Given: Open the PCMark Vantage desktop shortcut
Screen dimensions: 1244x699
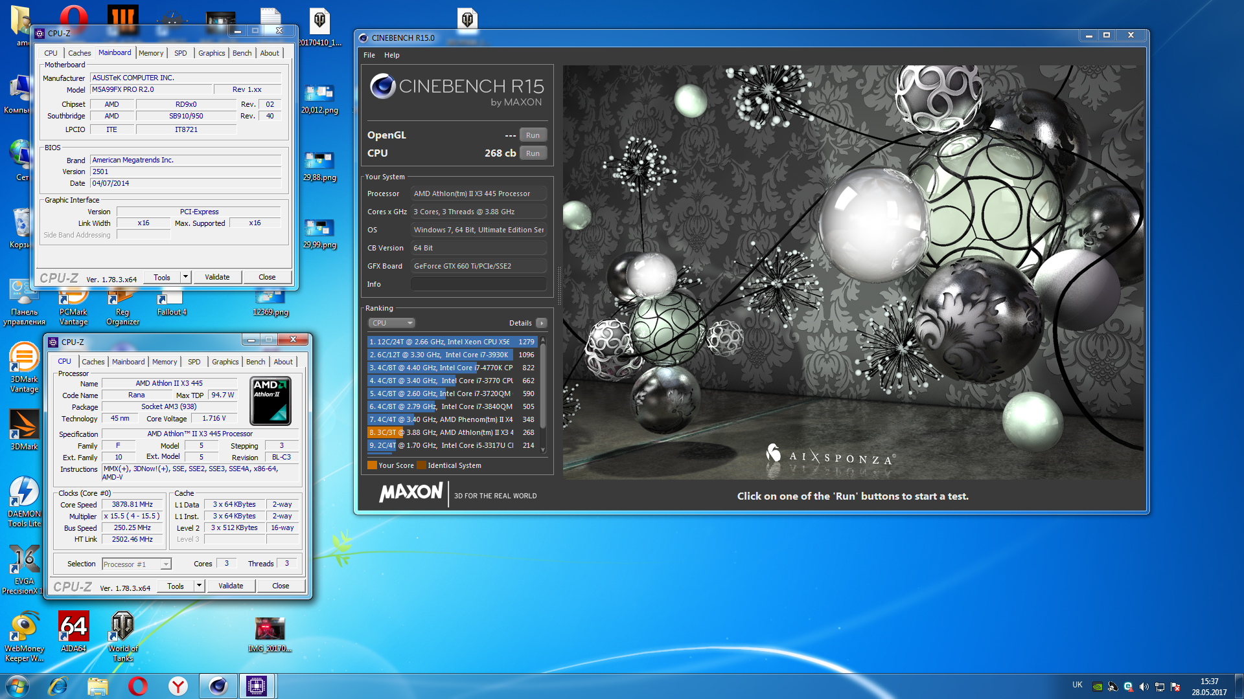Looking at the screenshot, I should [73, 307].
